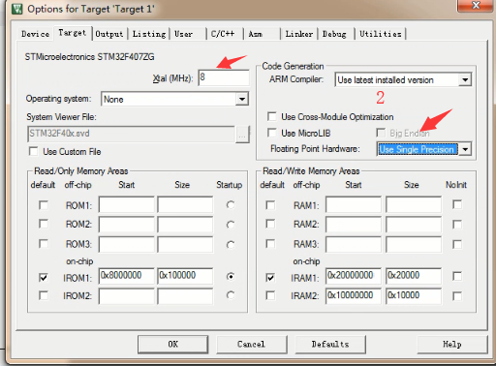496x366 pixels.
Task: Restore settings with Defaults button
Action: 330,345
